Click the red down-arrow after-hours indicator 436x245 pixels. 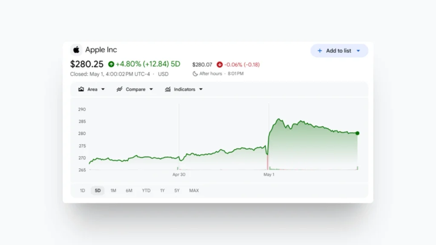tap(220, 65)
